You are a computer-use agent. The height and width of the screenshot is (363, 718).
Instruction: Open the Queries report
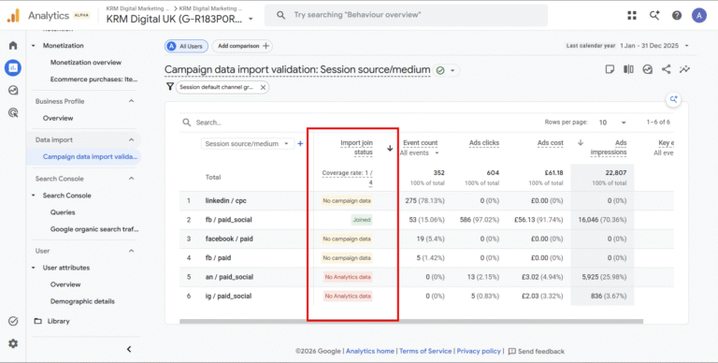pos(63,212)
